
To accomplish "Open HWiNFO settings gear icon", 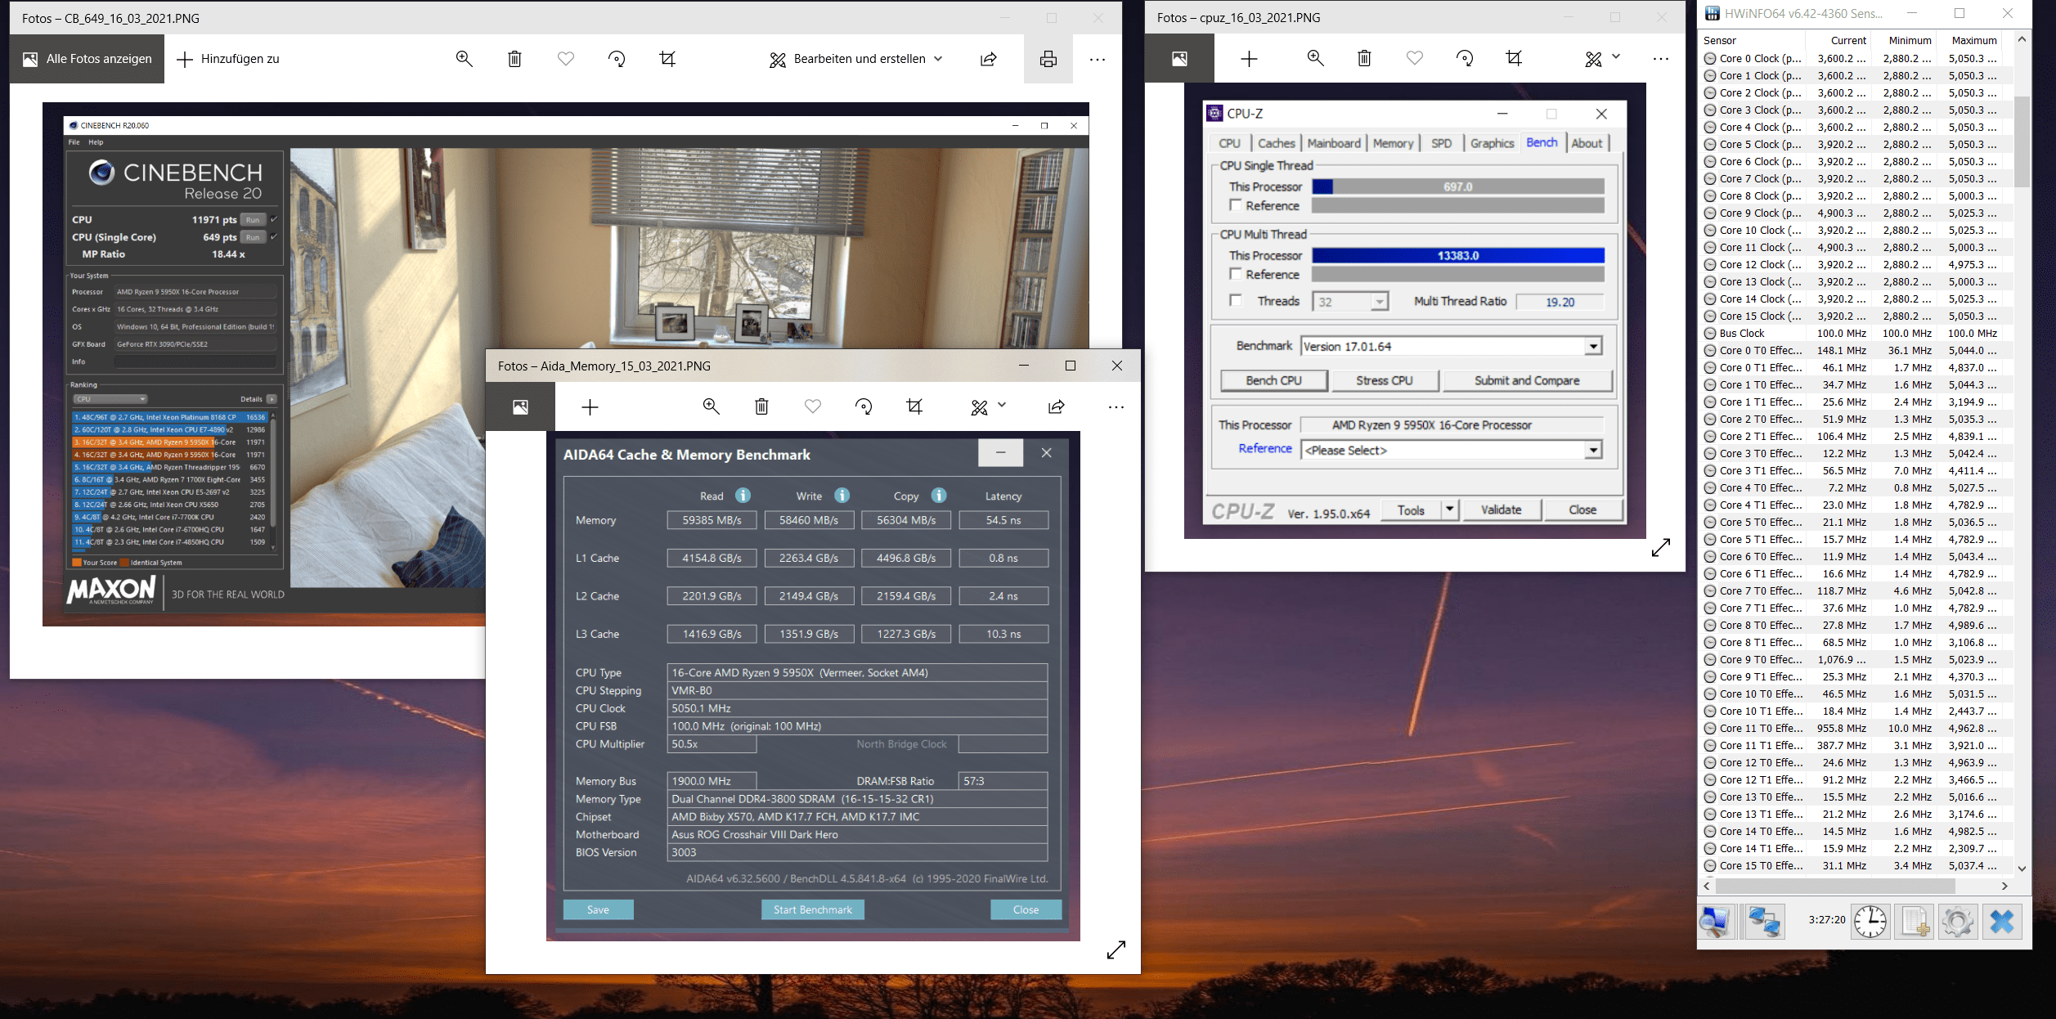I will [x=1957, y=922].
